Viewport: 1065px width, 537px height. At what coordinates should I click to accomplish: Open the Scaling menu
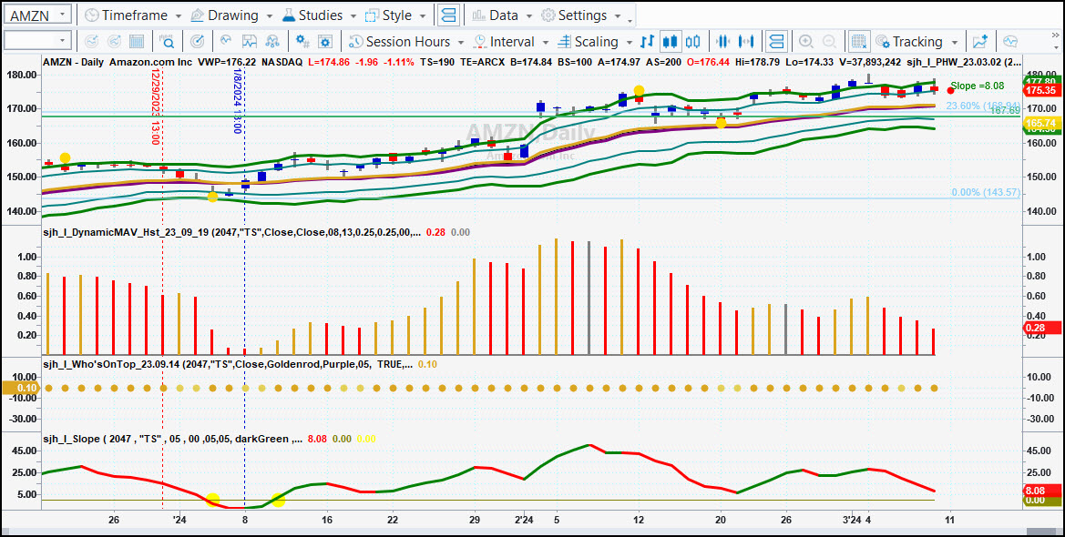(595, 42)
